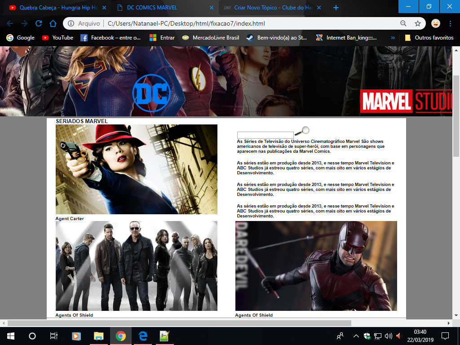Select the DC COMICS MARVEL tab

pyautogui.click(x=164, y=8)
